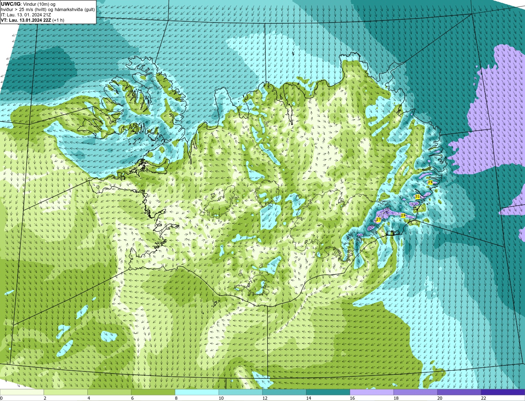Select the darkest indigo swatch above 22
This screenshot has height=401, width=525.
(x=503, y=392)
